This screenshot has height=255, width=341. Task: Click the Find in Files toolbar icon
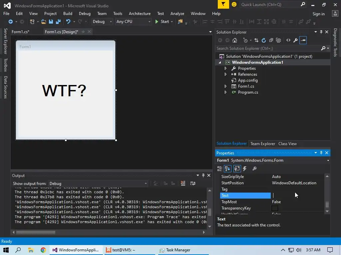[180, 22]
